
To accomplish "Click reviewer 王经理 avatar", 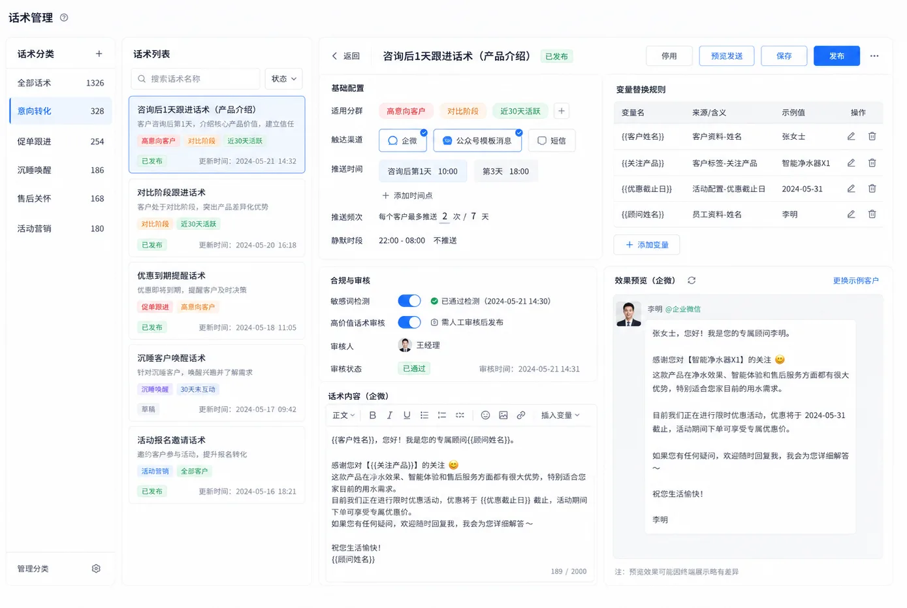I will click(405, 345).
